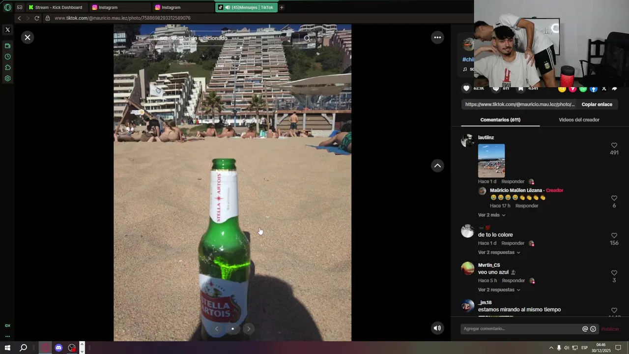The height and width of the screenshot is (354, 629).
Task: Show the previous photo slide arrow
Action: [x=217, y=328]
